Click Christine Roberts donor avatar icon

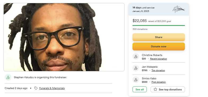click(136, 57)
